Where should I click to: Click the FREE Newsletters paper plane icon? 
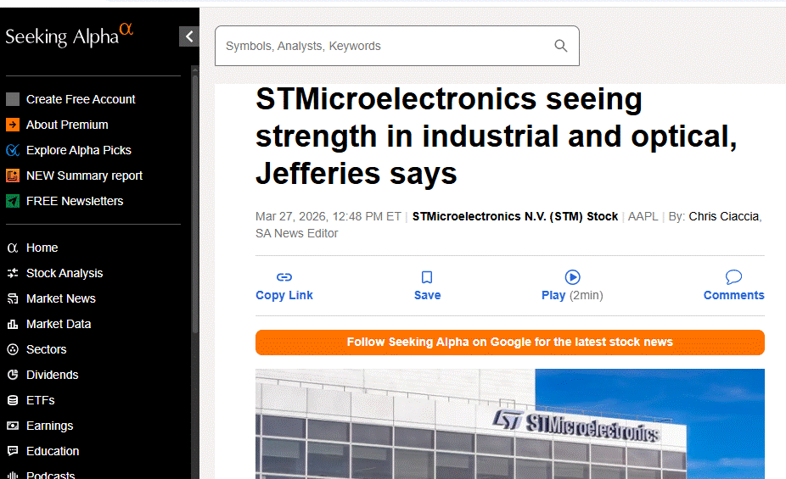[13, 201]
